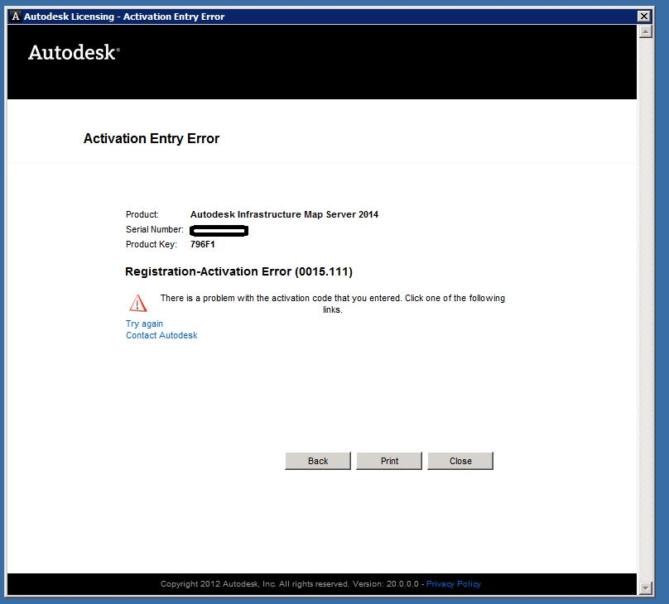This screenshot has width=669, height=604.
Task: Click the scrollbar down arrow
Action: [646, 587]
